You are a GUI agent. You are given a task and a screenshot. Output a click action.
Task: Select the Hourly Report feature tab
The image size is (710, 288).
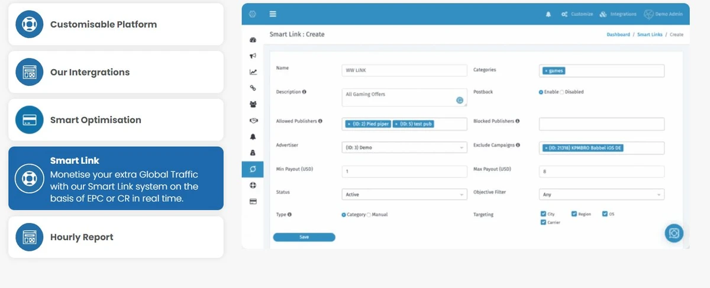116,237
